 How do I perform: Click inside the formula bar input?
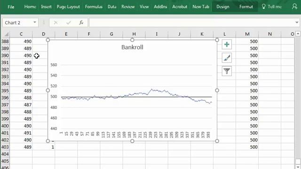click(191, 23)
